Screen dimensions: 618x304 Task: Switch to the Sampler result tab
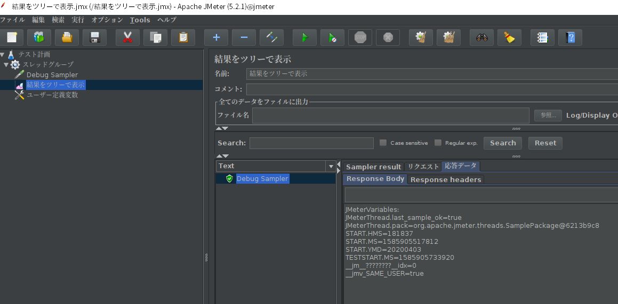tap(373, 167)
